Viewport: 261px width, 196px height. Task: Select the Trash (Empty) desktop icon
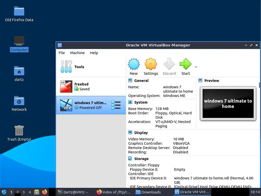pos(19,133)
